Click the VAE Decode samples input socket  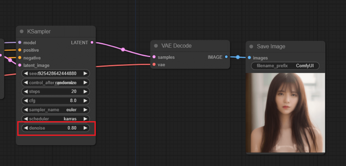tap(154, 57)
